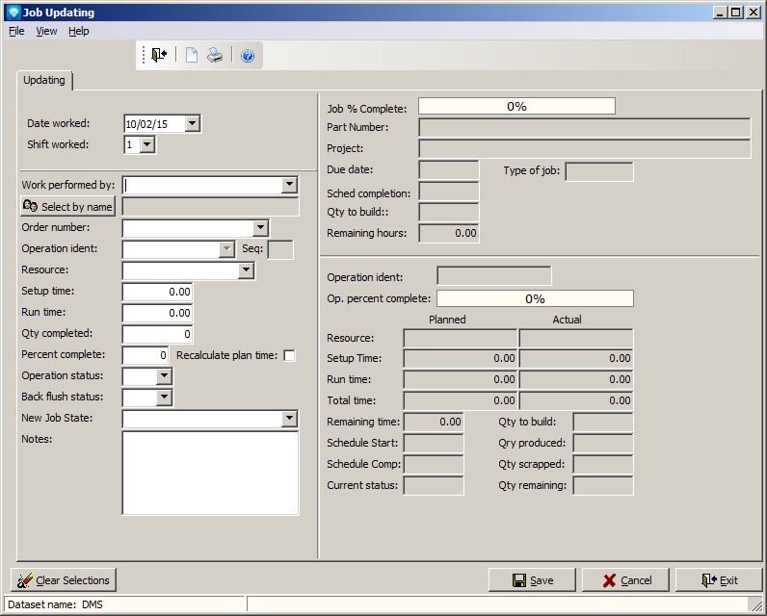Enable the Recalculate plan time checkbox
Image resolution: width=767 pixels, height=616 pixels.
point(289,356)
